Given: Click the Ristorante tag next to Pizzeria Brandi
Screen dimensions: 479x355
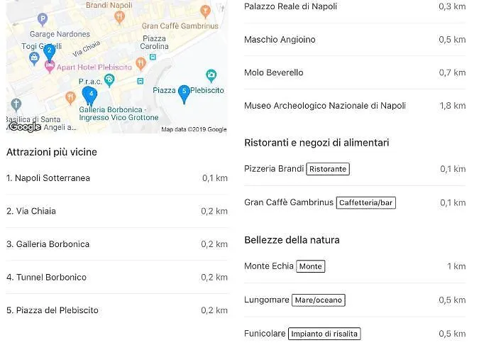Looking at the screenshot, I should click(x=328, y=170).
